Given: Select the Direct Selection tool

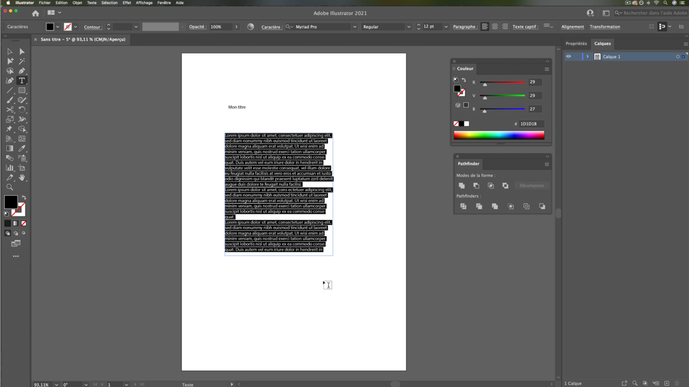Looking at the screenshot, I should [22, 52].
